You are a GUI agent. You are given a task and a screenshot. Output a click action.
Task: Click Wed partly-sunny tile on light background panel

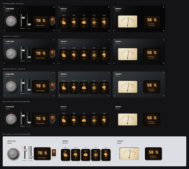pos(65,155)
